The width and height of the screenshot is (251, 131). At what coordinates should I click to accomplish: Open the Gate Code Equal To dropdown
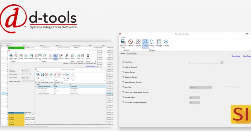pyautogui.click(x=201, y=88)
